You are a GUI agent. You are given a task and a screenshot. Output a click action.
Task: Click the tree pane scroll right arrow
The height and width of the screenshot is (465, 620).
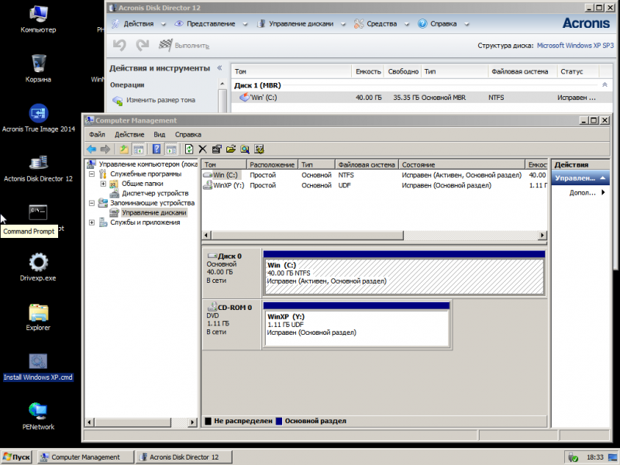click(x=192, y=422)
